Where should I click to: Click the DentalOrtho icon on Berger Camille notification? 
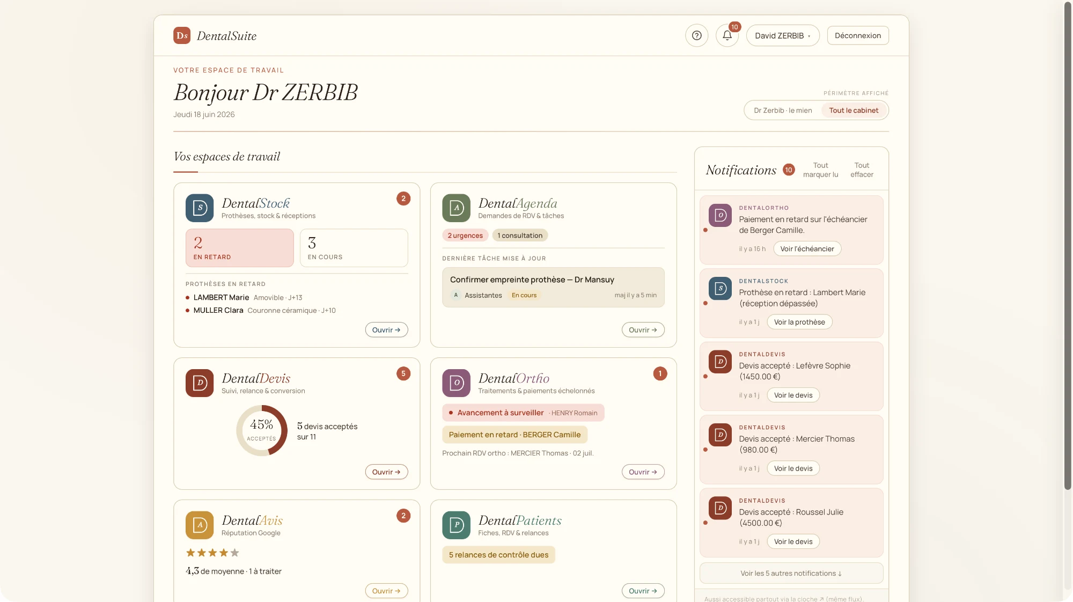point(720,215)
